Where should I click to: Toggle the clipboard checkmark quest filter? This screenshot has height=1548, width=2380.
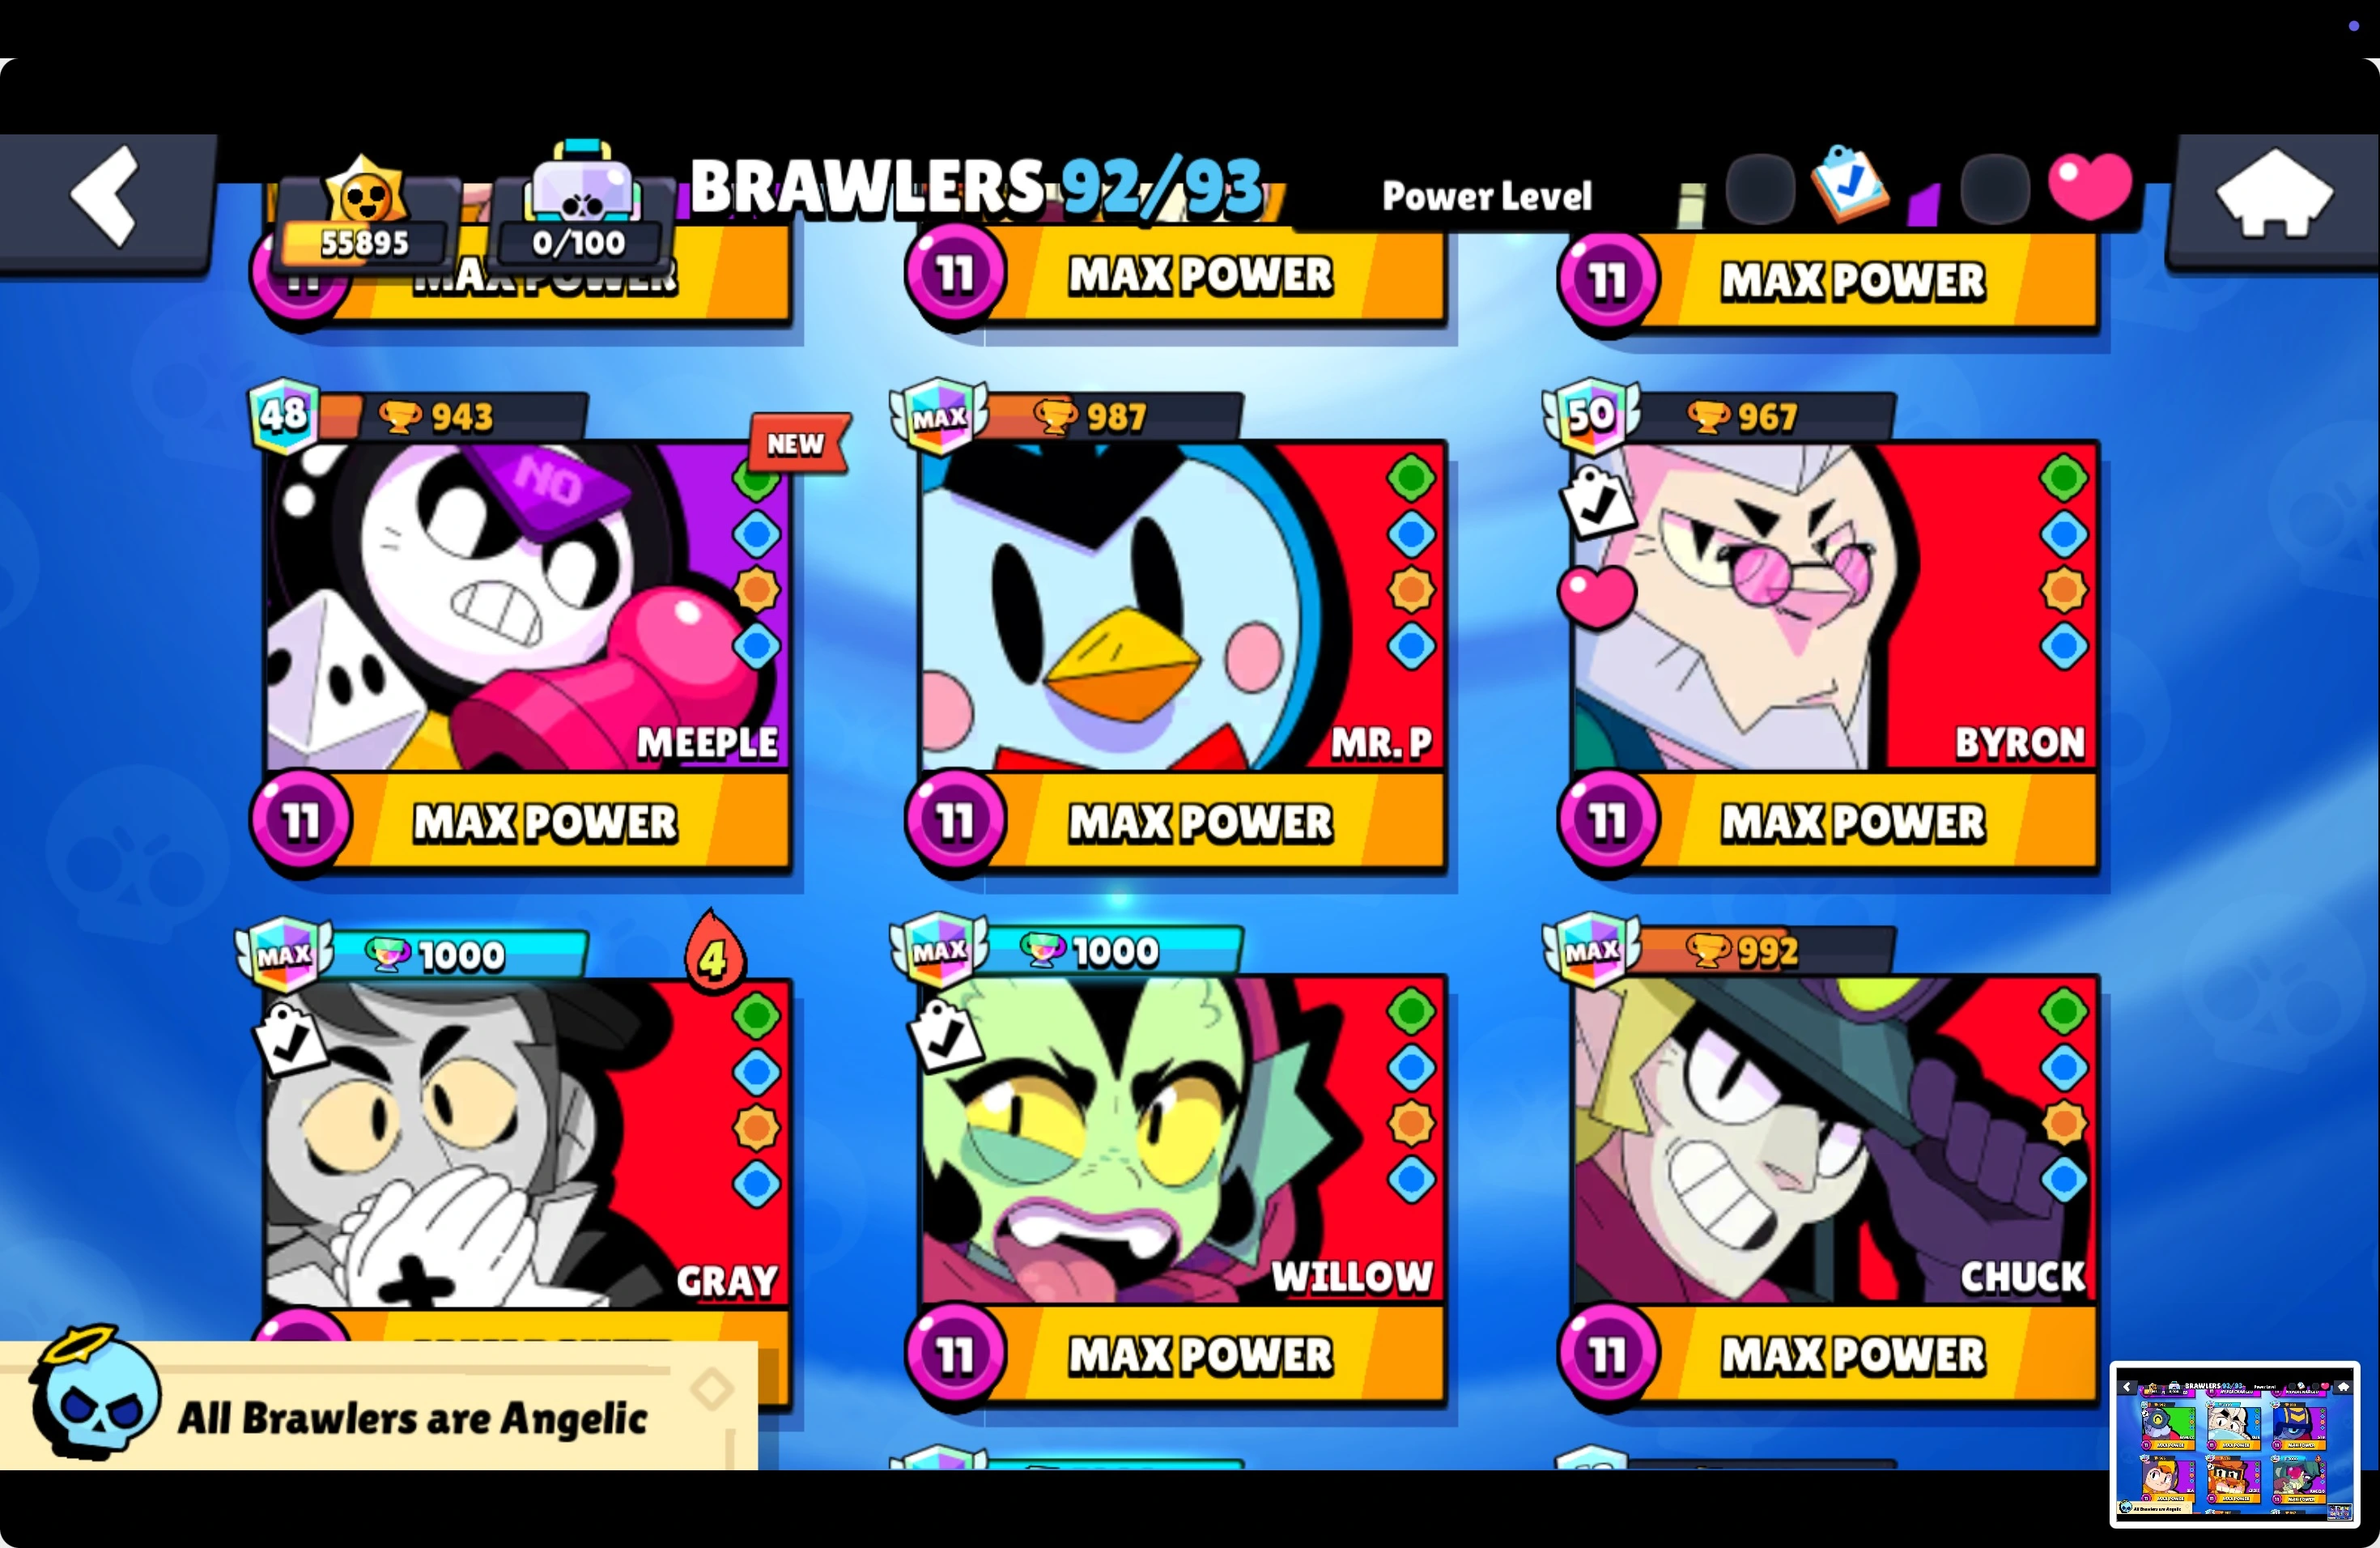1849,183
